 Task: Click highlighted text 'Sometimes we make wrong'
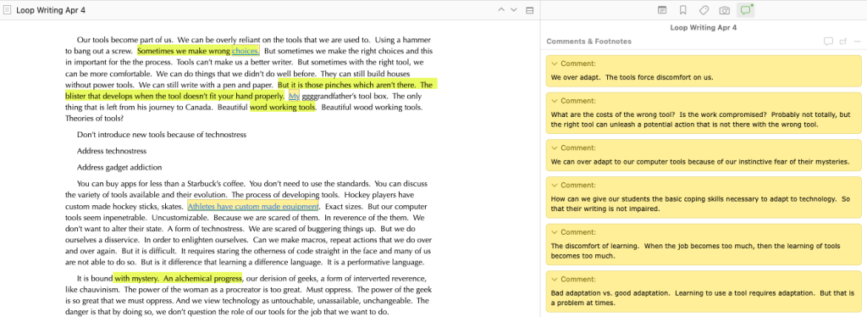[x=184, y=51]
